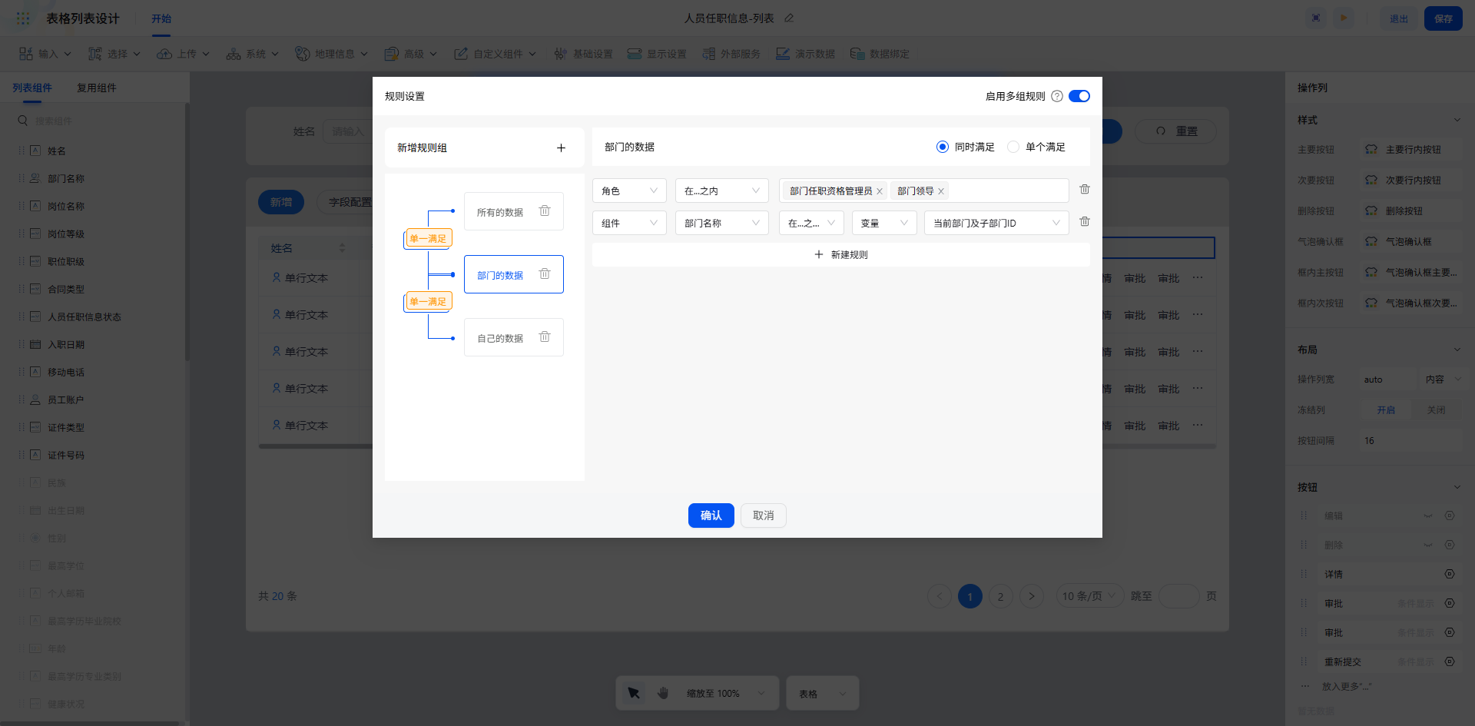The width and height of the screenshot is (1475, 726).
Task: Toggle visibility eye for the 编辑 button
Action: [x=1428, y=515]
